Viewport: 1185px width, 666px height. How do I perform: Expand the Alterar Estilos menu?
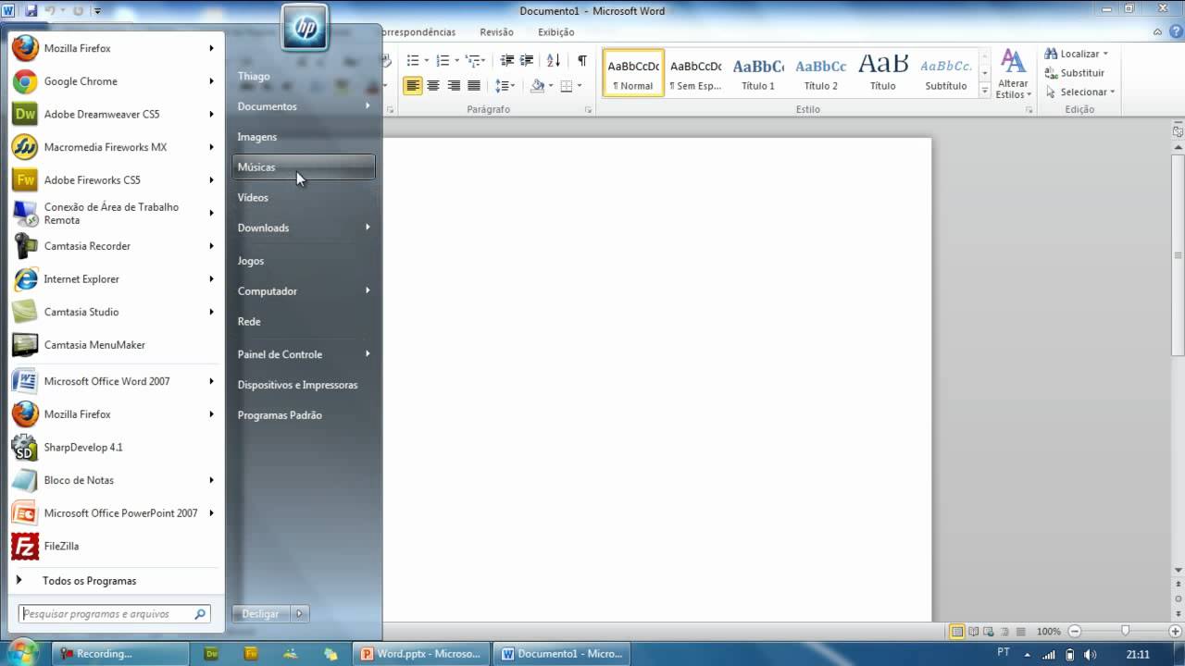point(1014,74)
